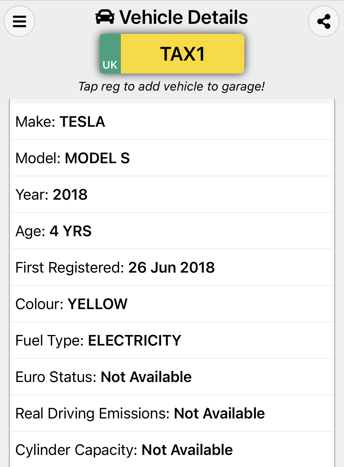Click the car icon beside Vehicle Details

105,17
